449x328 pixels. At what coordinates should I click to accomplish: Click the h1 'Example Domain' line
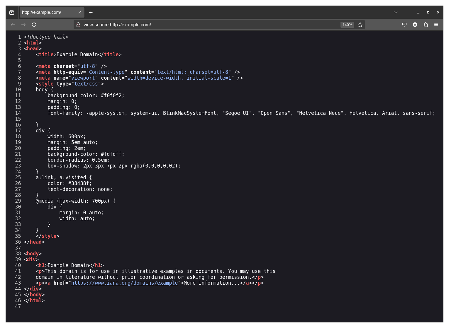[x=70, y=265]
